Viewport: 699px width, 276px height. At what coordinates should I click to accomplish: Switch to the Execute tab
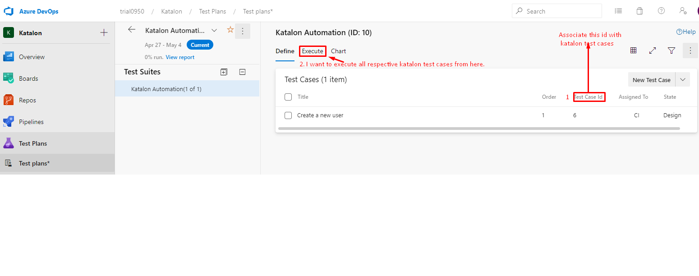[313, 51]
